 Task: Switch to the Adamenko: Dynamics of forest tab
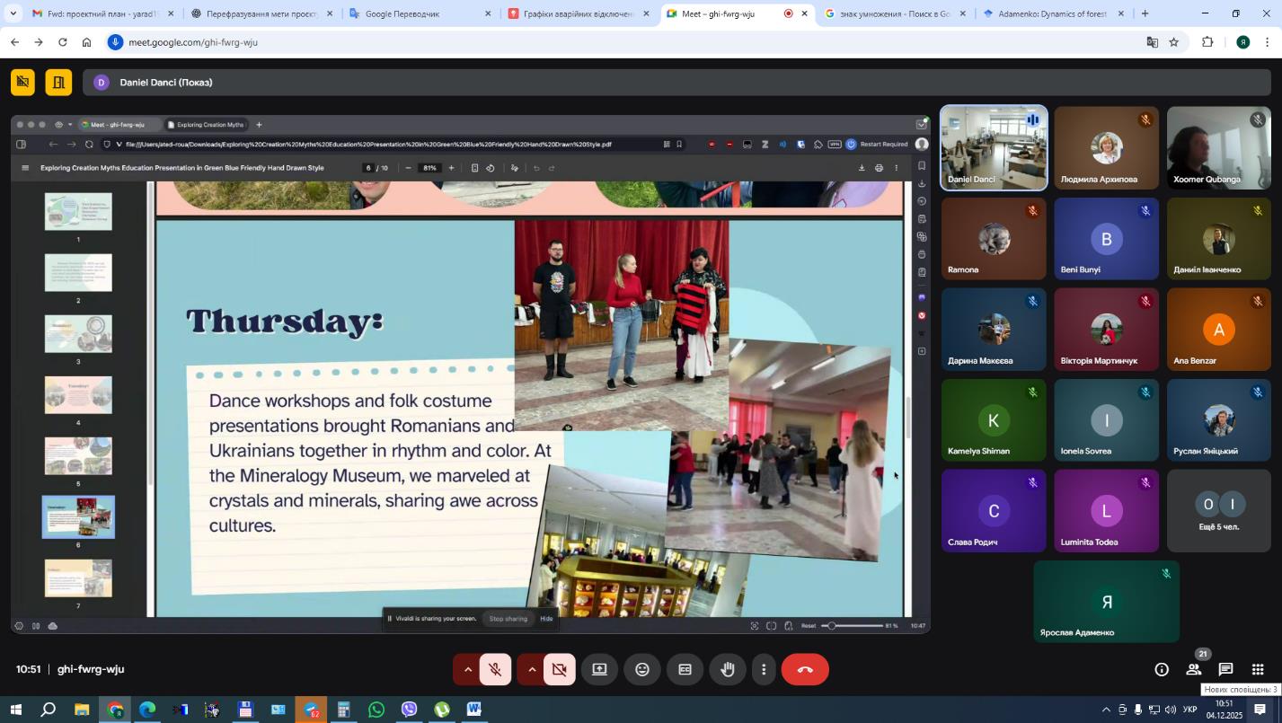click(1051, 13)
